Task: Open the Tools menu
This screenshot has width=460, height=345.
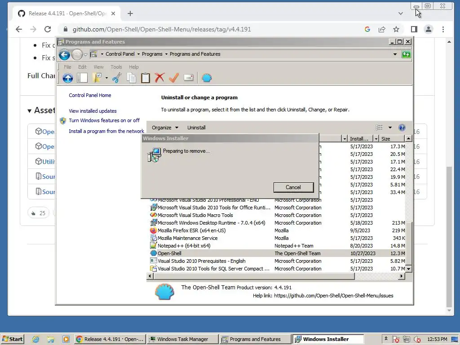Action: click(116, 67)
